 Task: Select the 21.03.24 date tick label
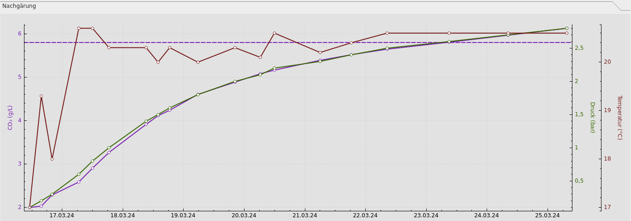(x=304, y=215)
